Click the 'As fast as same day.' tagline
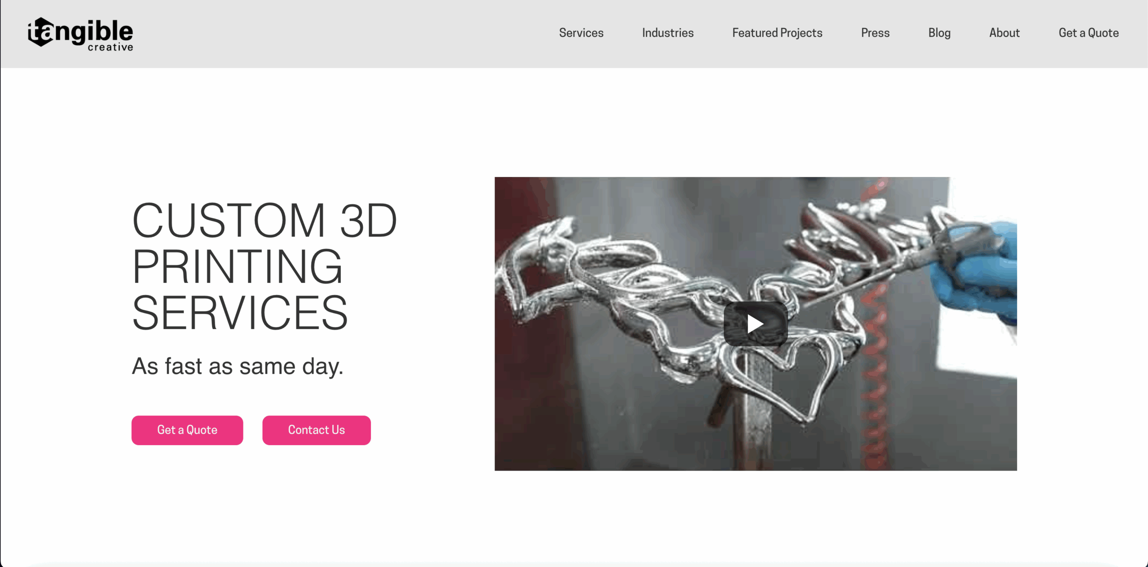Screen dimensions: 1148x567 (x=238, y=366)
